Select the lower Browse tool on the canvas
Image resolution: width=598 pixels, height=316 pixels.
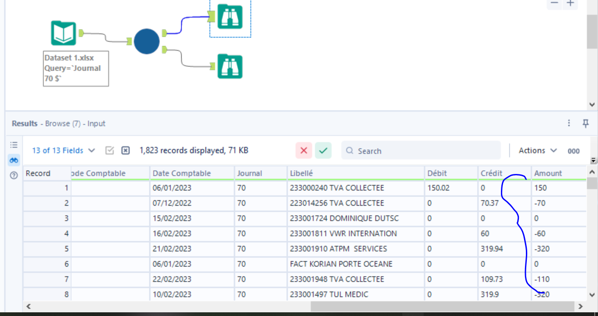[x=230, y=66]
